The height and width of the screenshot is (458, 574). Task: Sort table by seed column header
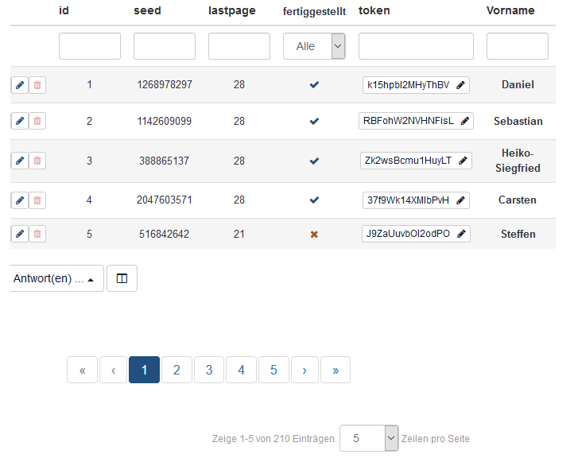click(x=147, y=11)
